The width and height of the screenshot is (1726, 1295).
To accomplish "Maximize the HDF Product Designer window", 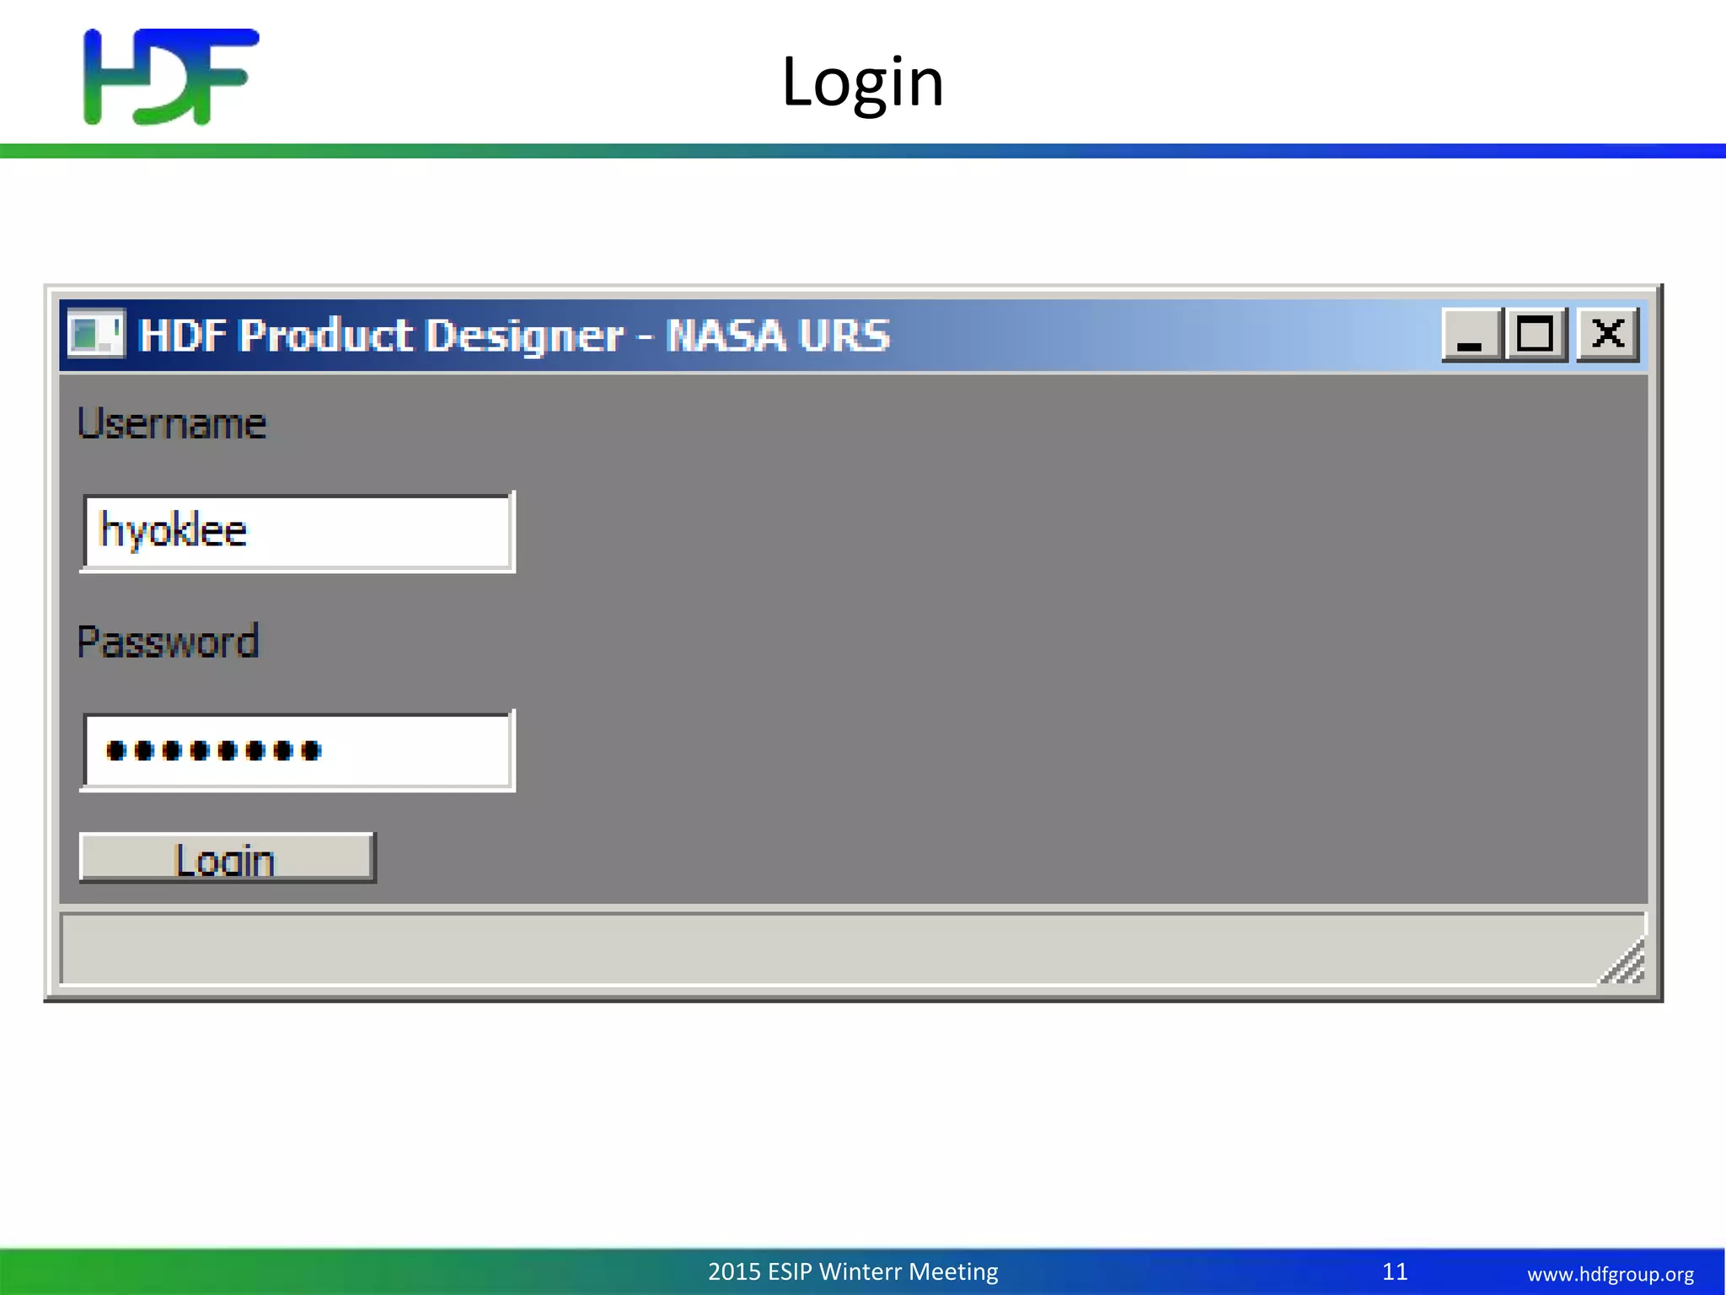I will point(1536,335).
